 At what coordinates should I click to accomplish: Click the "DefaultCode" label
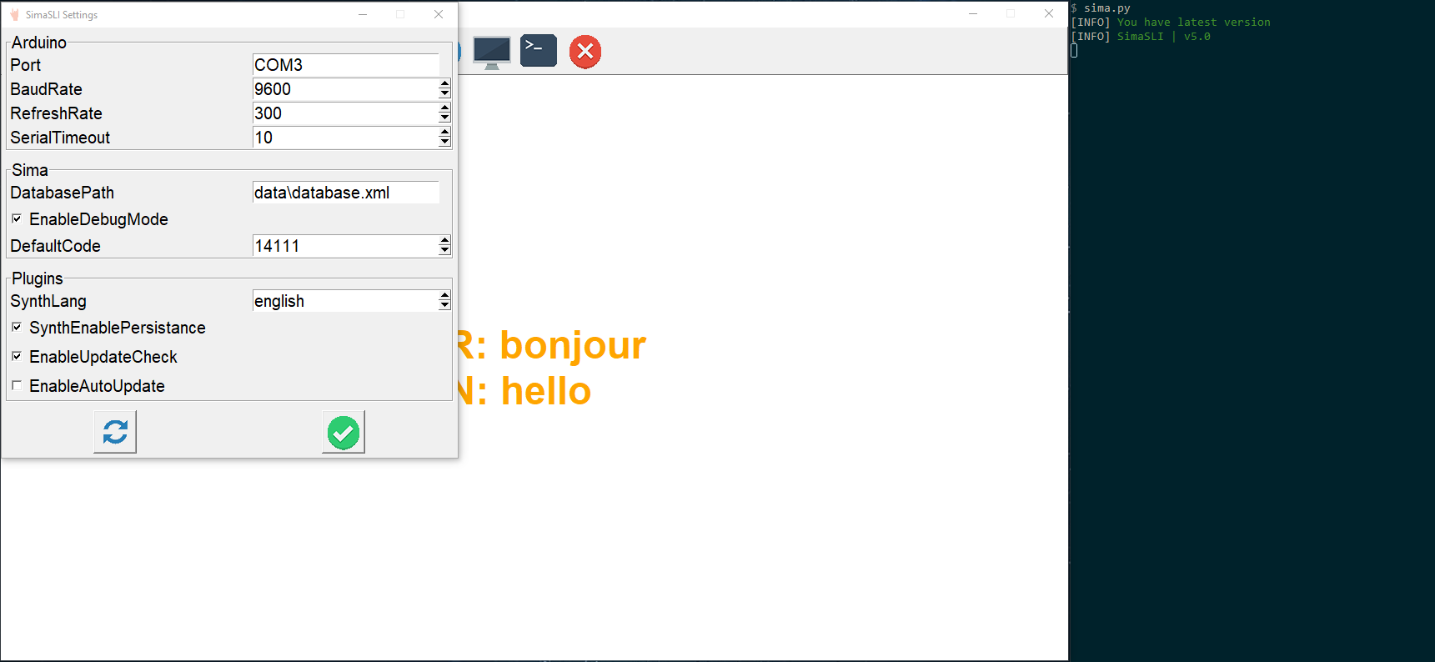click(x=56, y=246)
